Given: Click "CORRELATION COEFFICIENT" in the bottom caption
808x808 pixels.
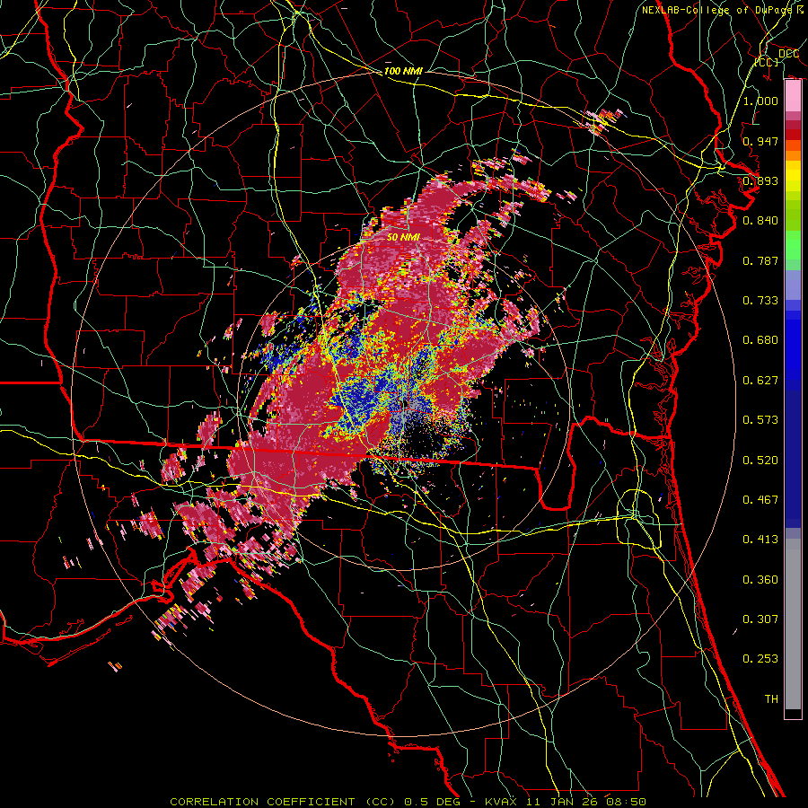Looking at the screenshot, I should click(x=262, y=802).
